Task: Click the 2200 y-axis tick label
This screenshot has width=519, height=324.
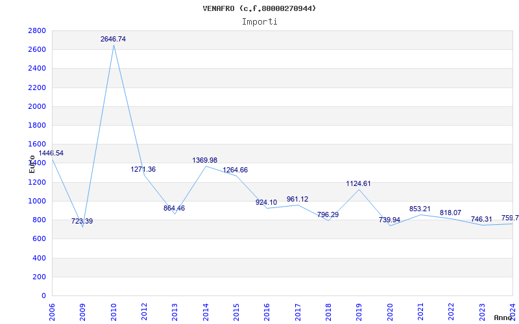Action: (37, 87)
